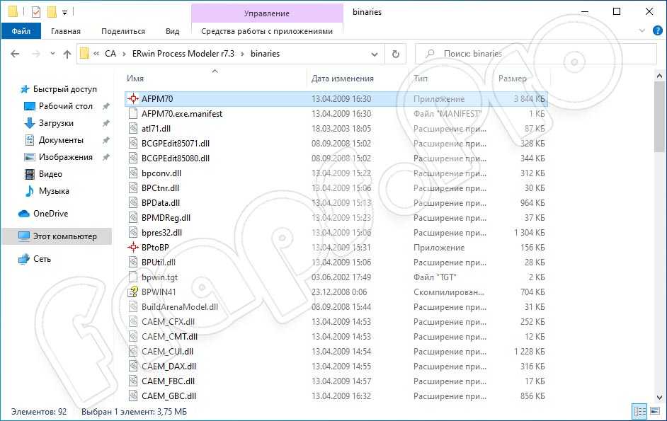Click the ERwin Process Modeler r7.3 breadcrumb
The height and width of the screenshot is (421, 667).
pos(183,54)
